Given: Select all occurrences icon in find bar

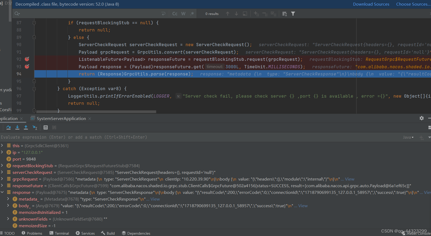Looking at the screenshot, I should 274,14.
